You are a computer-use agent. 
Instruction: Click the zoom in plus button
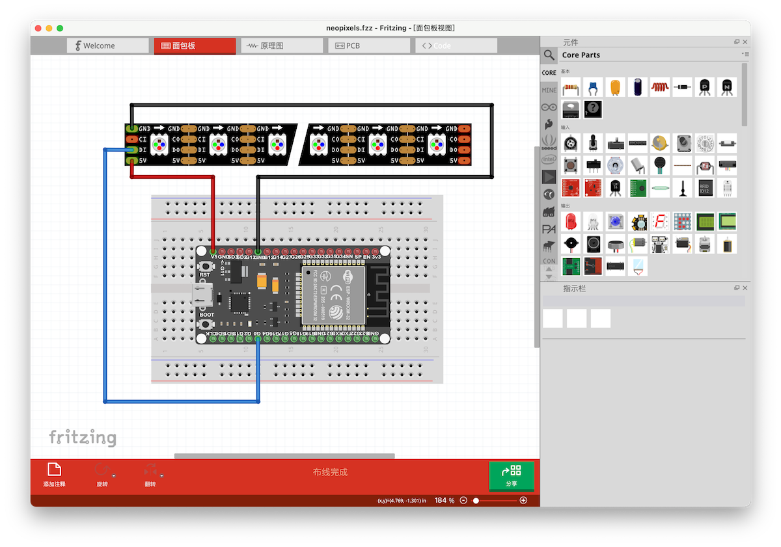523,500
